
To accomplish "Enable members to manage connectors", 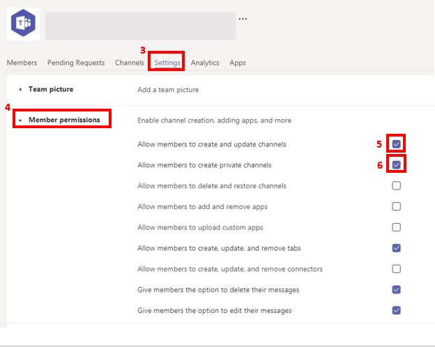I will point(396,269).
